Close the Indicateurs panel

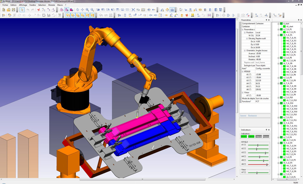coord(269,130)
